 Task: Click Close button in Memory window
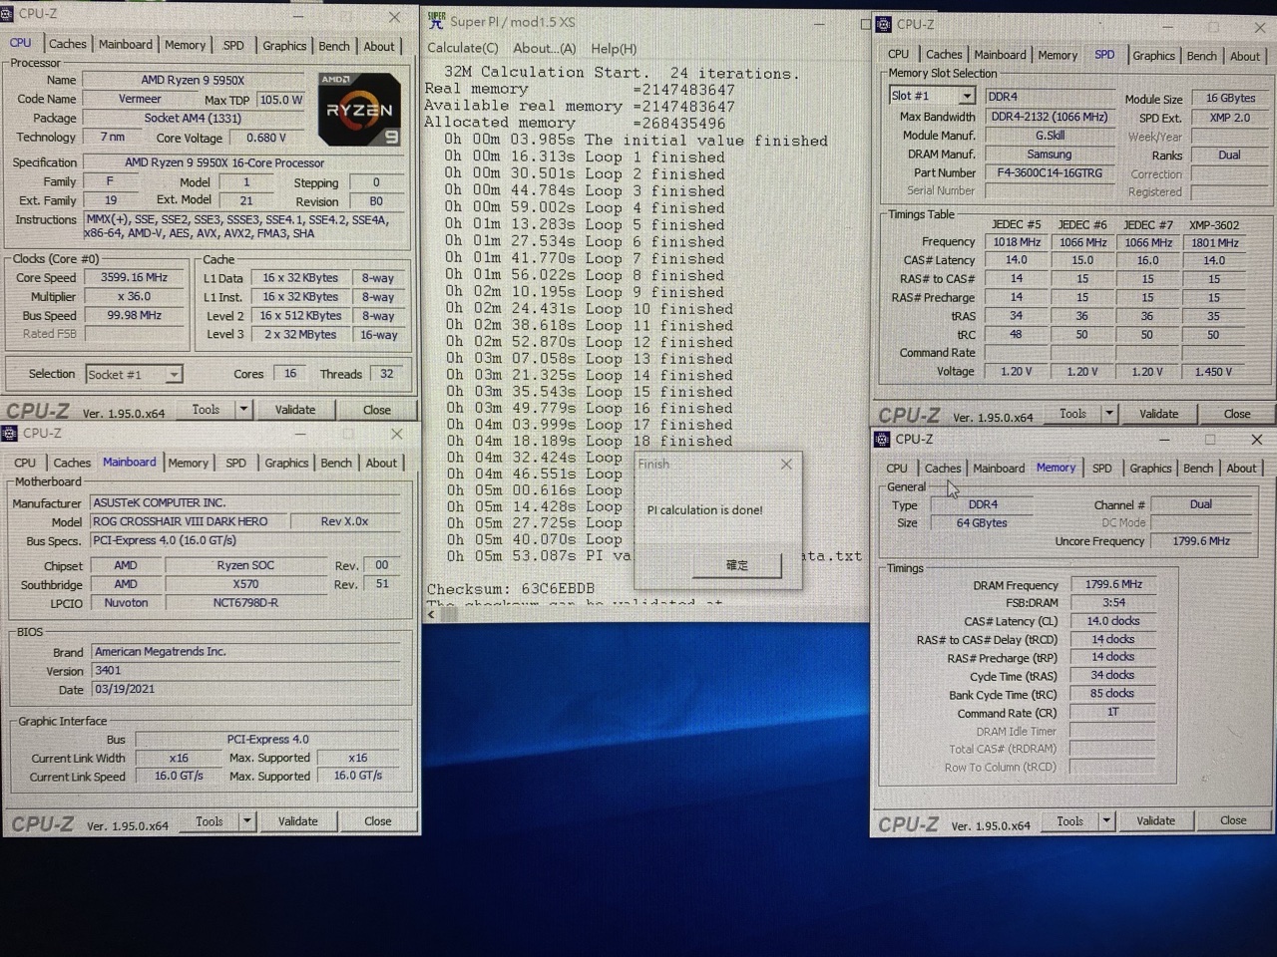[1233, 821]
